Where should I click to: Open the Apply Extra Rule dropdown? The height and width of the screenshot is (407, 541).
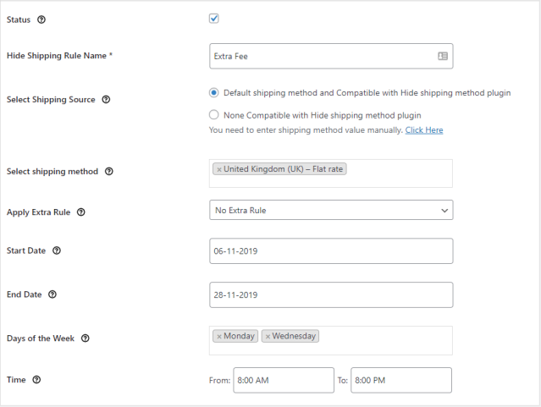pyautogui.click(x=330, y=210)
